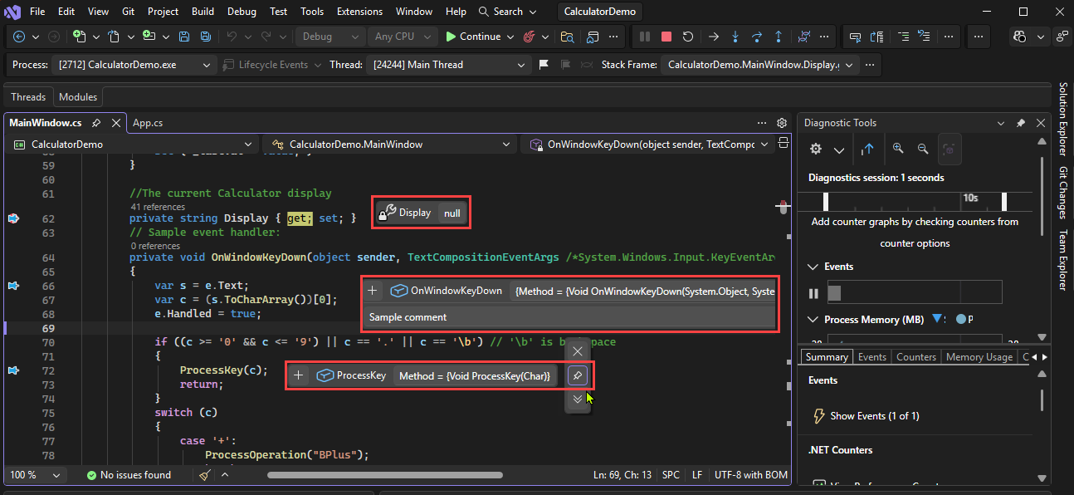This screenshot has height=495, width=1074.
Task: Switch to the App.cs tab
Action: click(x=148, y=123)
